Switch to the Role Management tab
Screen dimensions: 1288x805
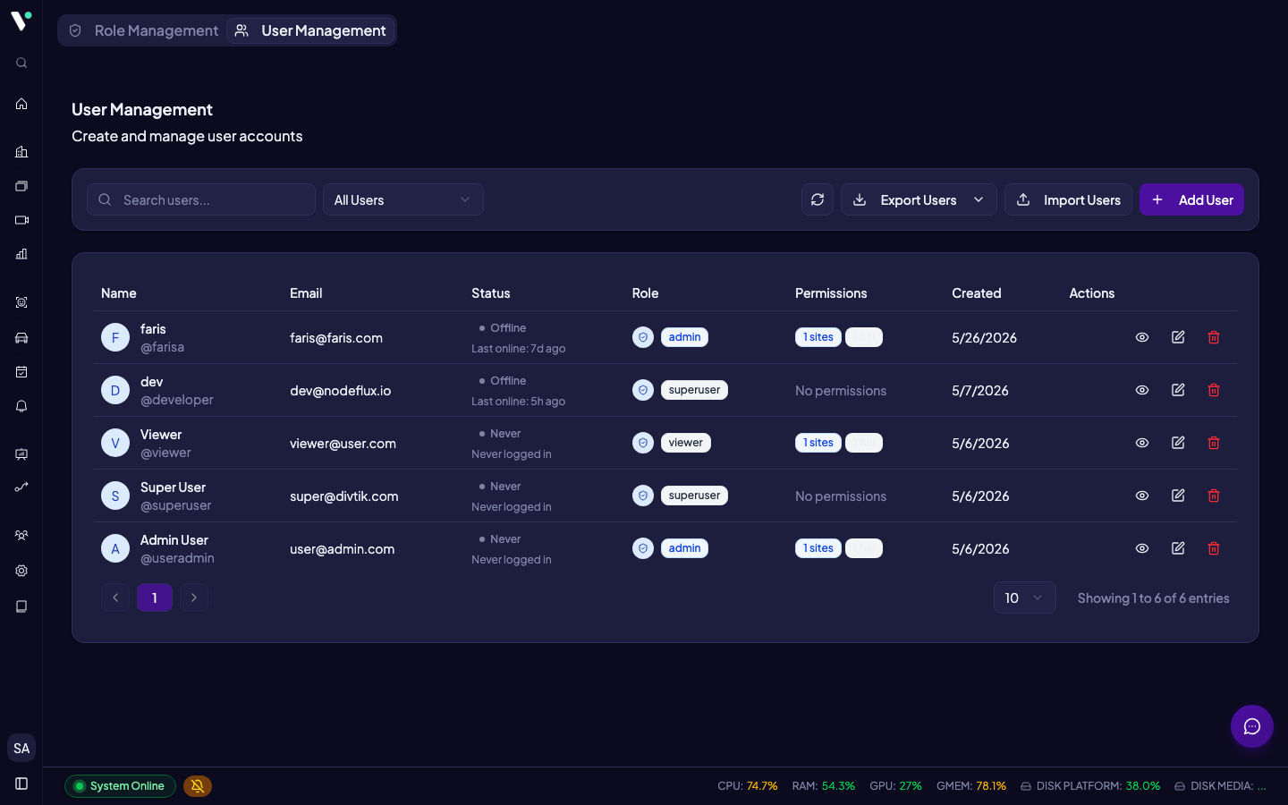click(x=143, y=30)
